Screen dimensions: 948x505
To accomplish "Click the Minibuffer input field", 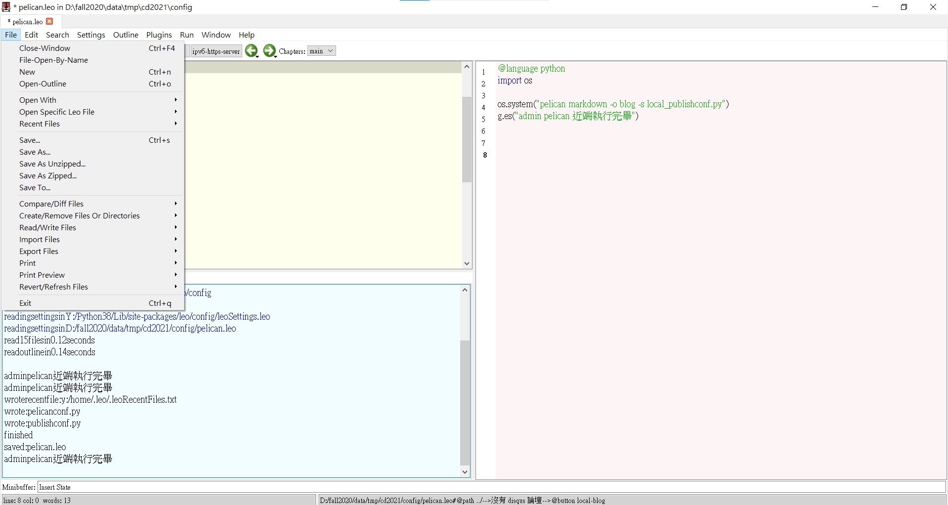I will click(491, 487).
